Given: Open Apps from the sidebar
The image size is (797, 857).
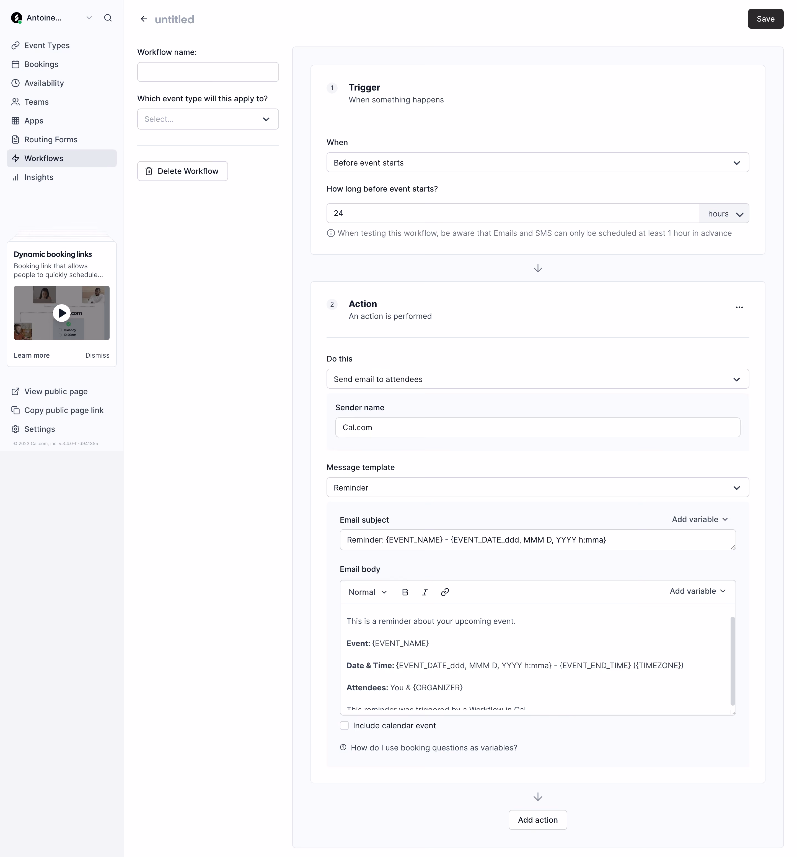Looking at the screenshot, I should coord(62,121).
